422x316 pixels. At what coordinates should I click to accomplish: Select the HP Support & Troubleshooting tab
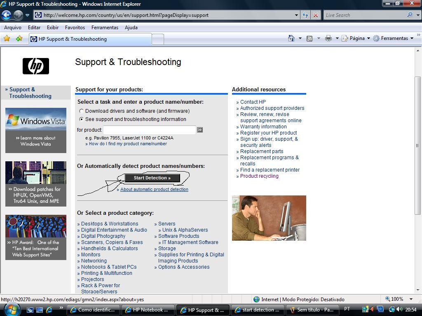coord(90,39)
